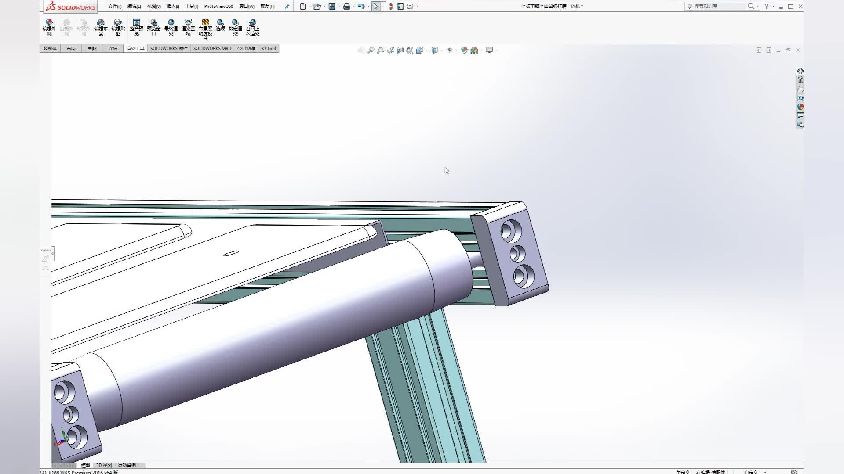Open the Preview Window (预览窗口) tool
This screenshot has height=474, width=844.
click(153, 27)
